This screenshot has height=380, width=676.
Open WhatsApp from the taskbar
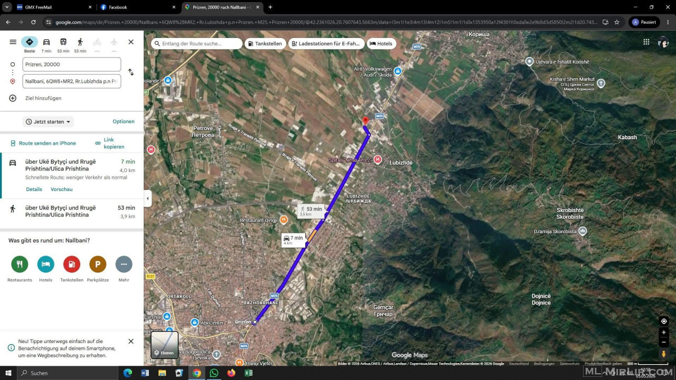tap(214, 373)
